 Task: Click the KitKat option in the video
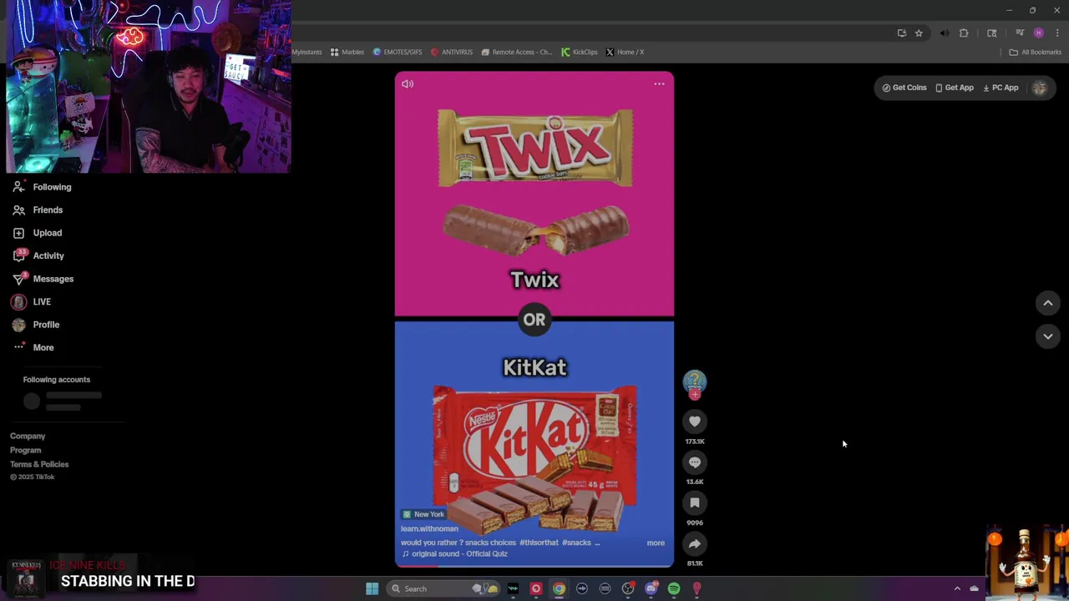click(x=534, y=444)
